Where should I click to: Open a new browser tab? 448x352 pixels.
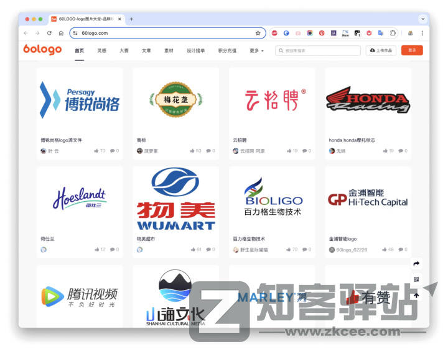(x=131, y=19)
